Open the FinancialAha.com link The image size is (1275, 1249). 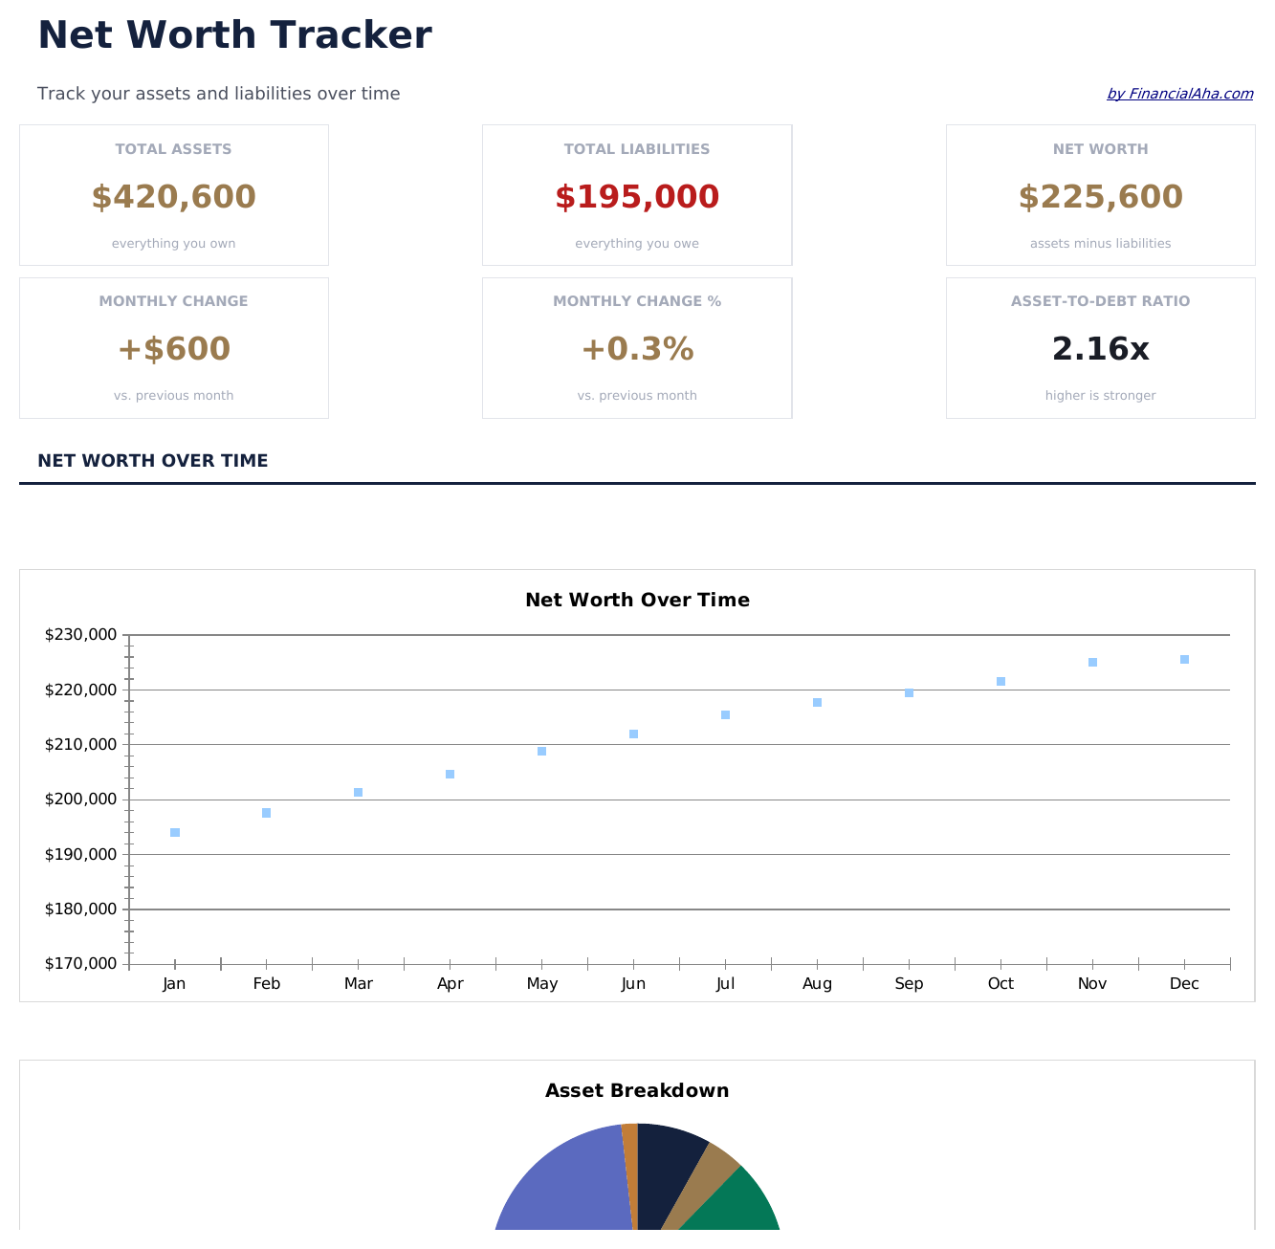tap(1179, 94)
